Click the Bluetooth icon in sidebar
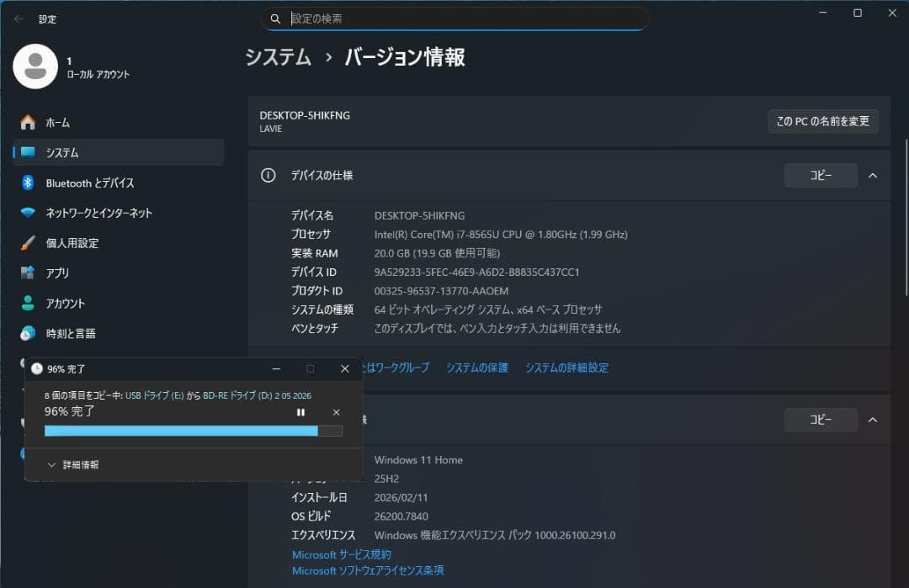Image resolution: width=909 pixels, height=588 pixels. point(28,183)
